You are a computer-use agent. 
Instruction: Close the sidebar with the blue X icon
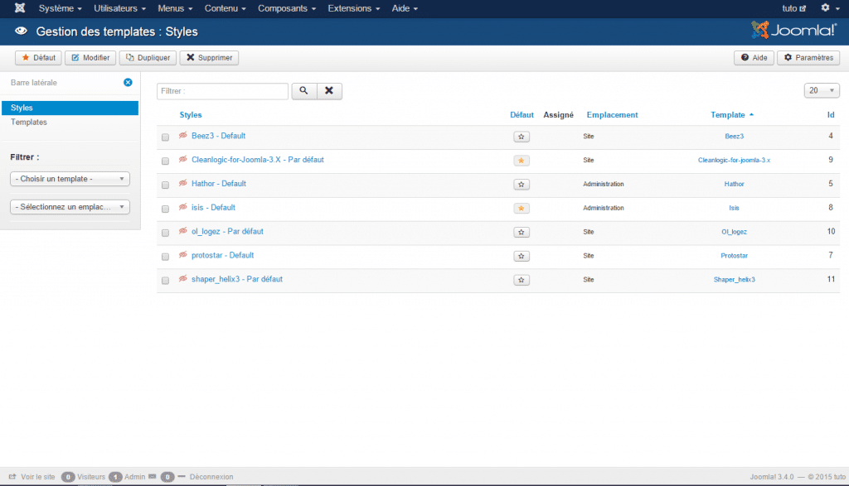[x=128, y=83]
